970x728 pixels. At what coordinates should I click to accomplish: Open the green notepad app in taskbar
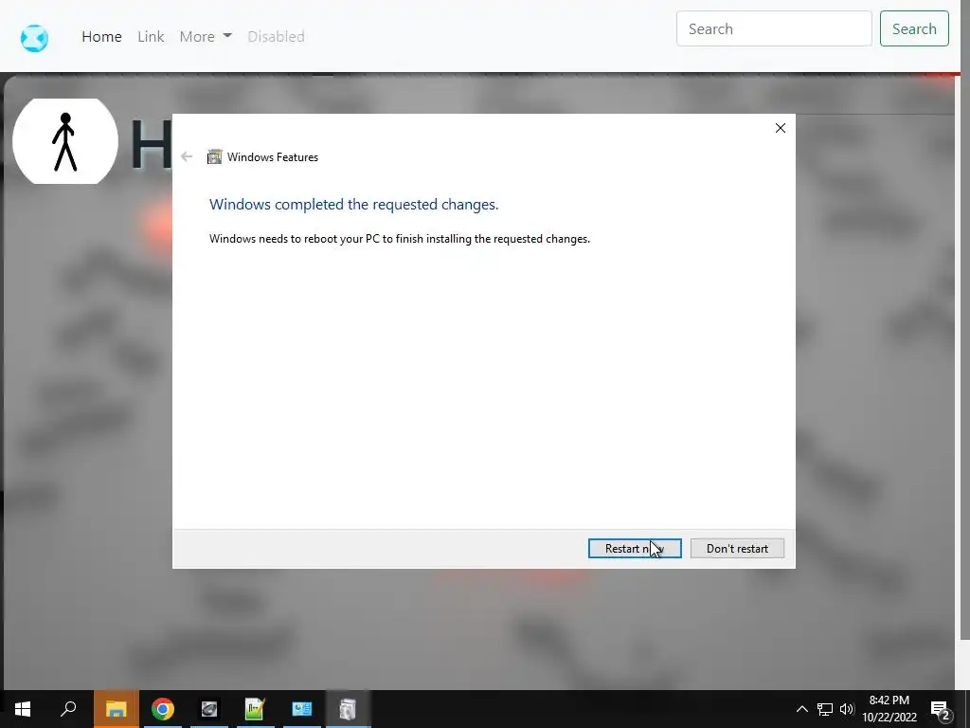coord(255,709)
